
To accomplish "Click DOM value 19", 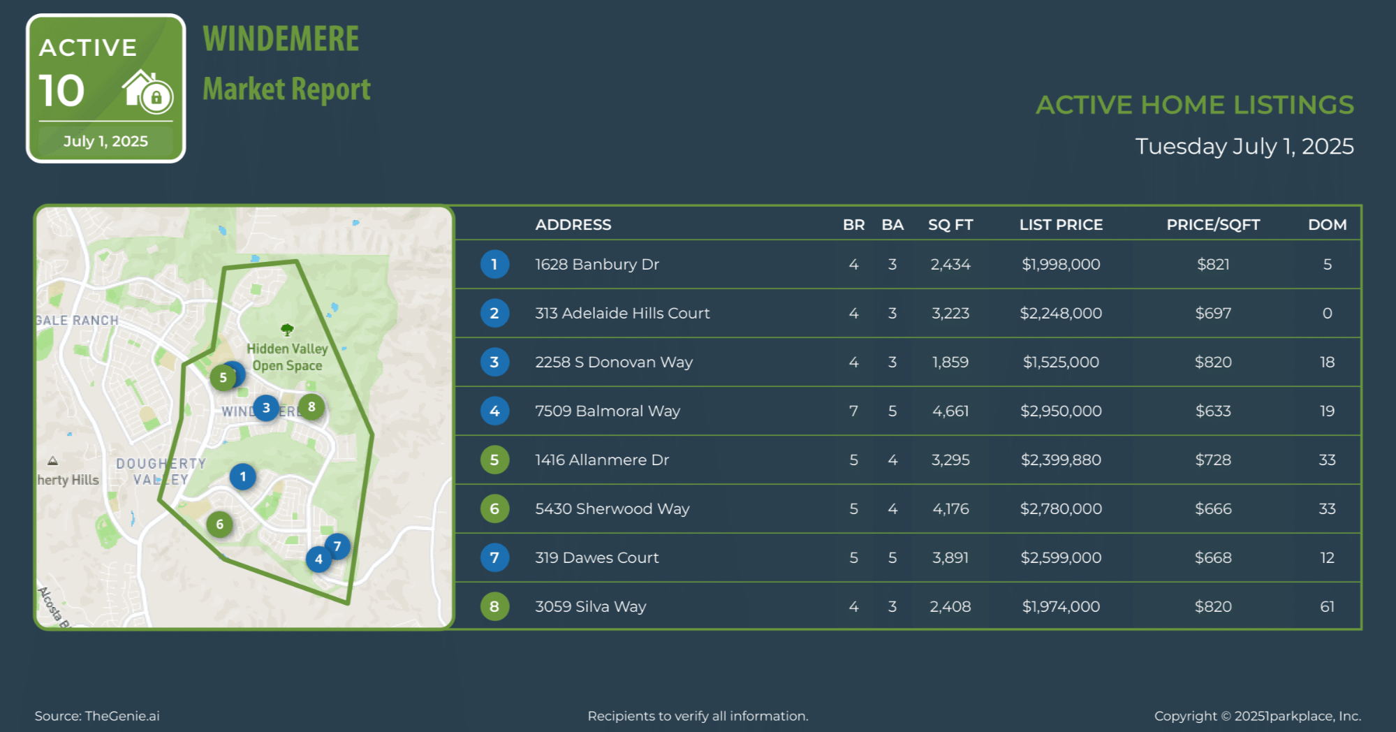I will 1328,411.
